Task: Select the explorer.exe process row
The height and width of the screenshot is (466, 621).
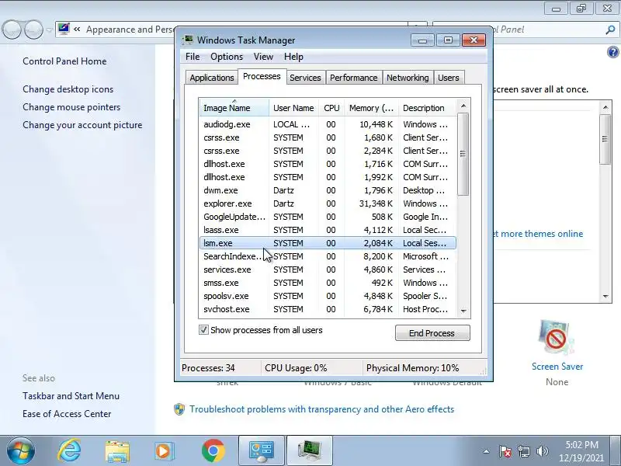Action: click(x=328, y=203)
